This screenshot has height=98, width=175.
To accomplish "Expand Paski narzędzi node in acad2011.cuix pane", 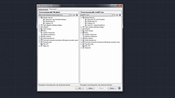I will coord(81,31).
